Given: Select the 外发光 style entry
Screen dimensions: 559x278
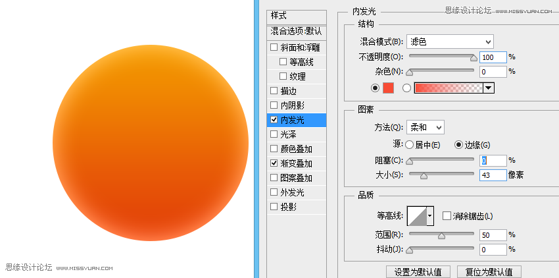Looking at the screenshot, I should (x=293, y=192).
